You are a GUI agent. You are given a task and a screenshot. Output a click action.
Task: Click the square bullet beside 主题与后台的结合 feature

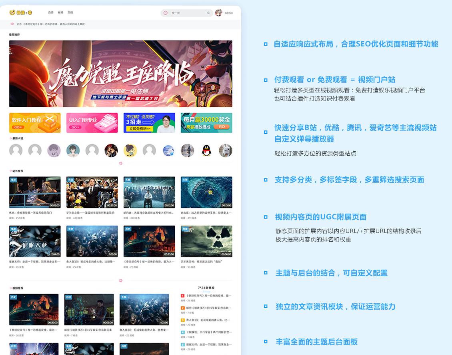265,273
